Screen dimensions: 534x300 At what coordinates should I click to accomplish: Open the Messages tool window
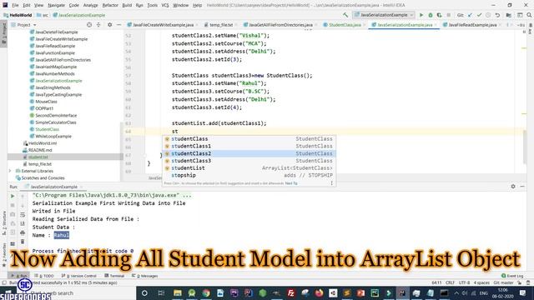[x=144, y=276]
